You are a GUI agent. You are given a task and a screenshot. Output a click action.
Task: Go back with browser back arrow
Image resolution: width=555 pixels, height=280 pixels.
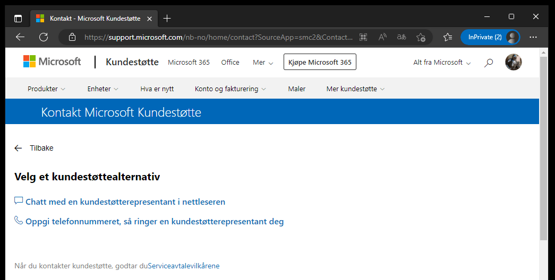[x=20, y=37]
